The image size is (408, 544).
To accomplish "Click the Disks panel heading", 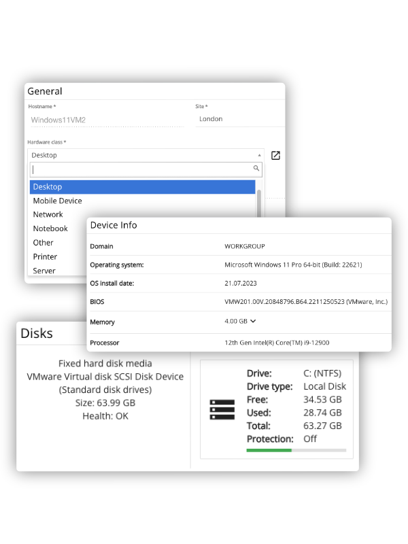I will (x=37, y=333).
